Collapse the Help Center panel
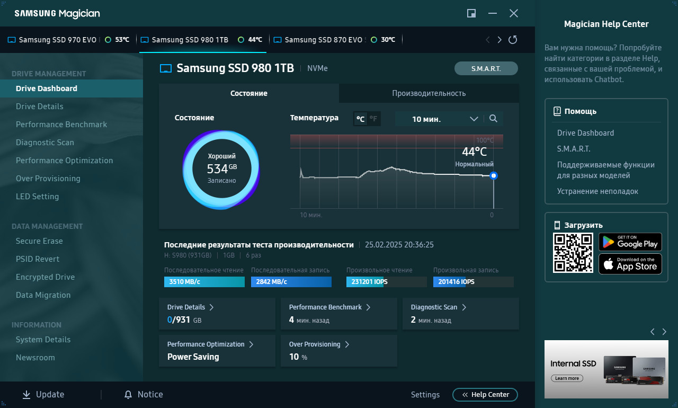 pyautogui.click(x=485, y=395)
